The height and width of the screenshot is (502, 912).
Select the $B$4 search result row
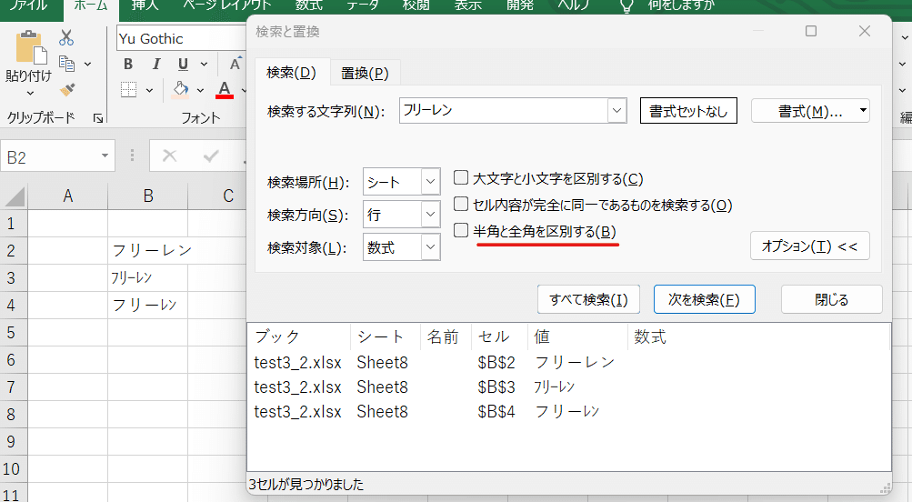click(569, 411)
